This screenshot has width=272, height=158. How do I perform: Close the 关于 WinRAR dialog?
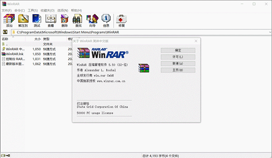click(196, 41)
